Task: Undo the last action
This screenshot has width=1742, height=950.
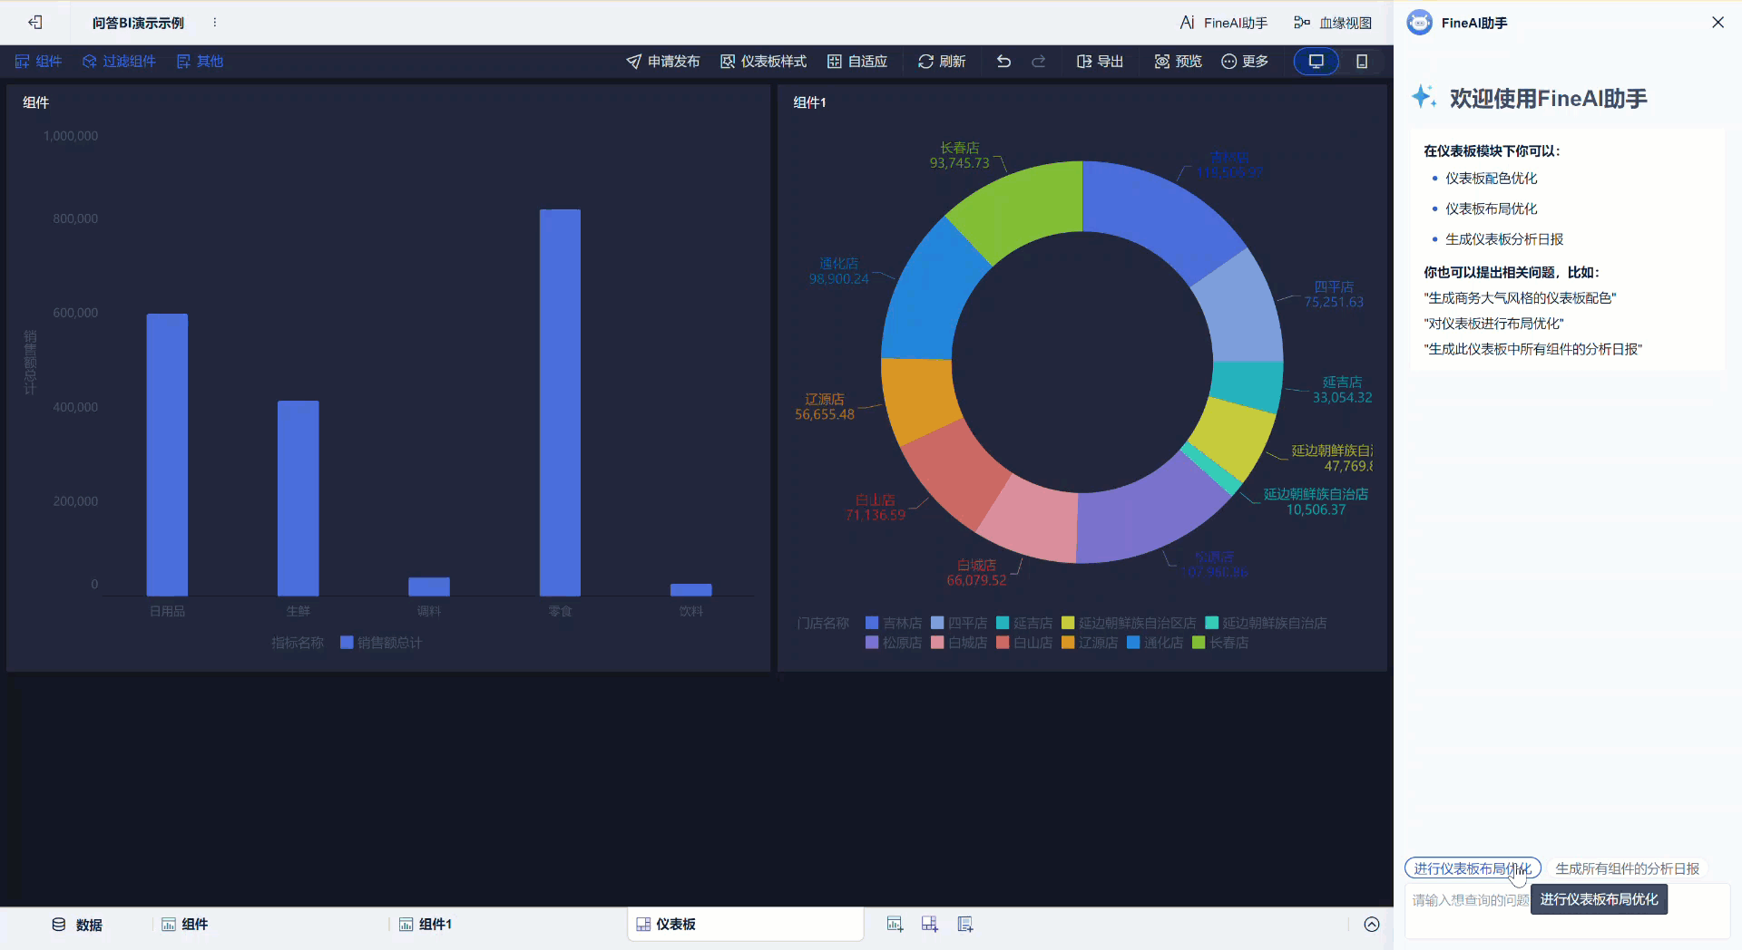Action: 1003,62
